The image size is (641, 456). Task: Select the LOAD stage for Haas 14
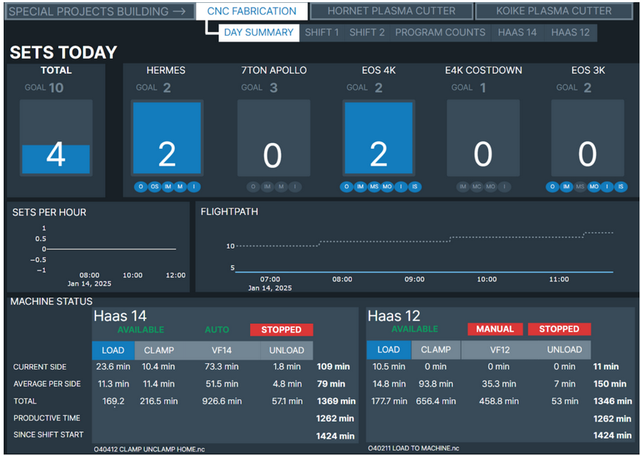113,350
